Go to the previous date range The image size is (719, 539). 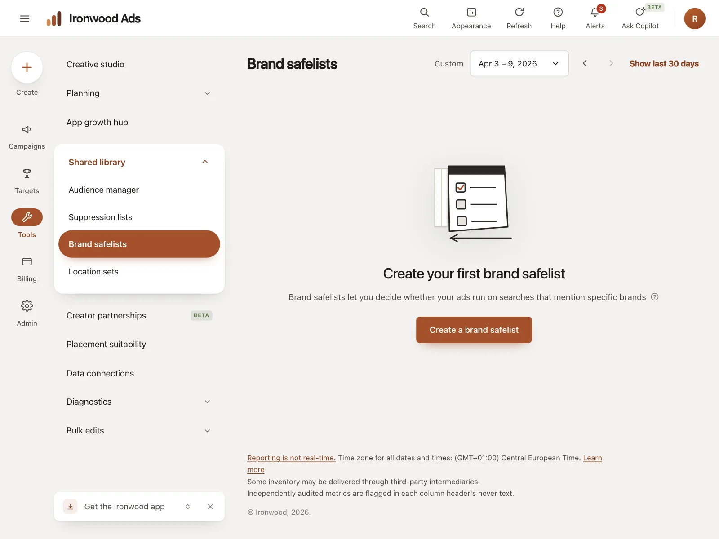[585, 63]
